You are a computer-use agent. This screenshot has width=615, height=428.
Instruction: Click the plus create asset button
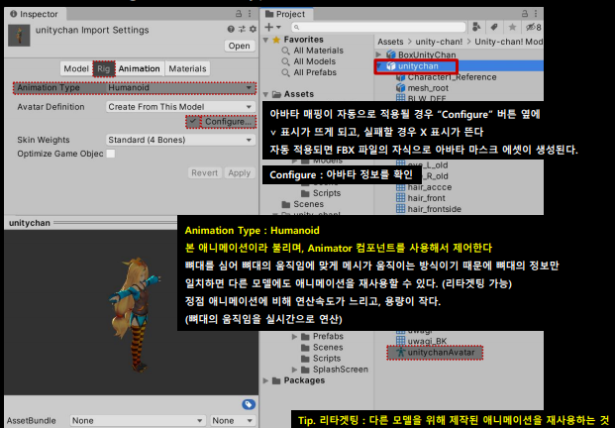coord(272,27)
